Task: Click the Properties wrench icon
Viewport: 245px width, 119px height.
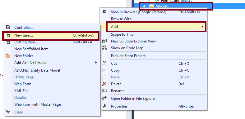Action: tap(104, 106)
